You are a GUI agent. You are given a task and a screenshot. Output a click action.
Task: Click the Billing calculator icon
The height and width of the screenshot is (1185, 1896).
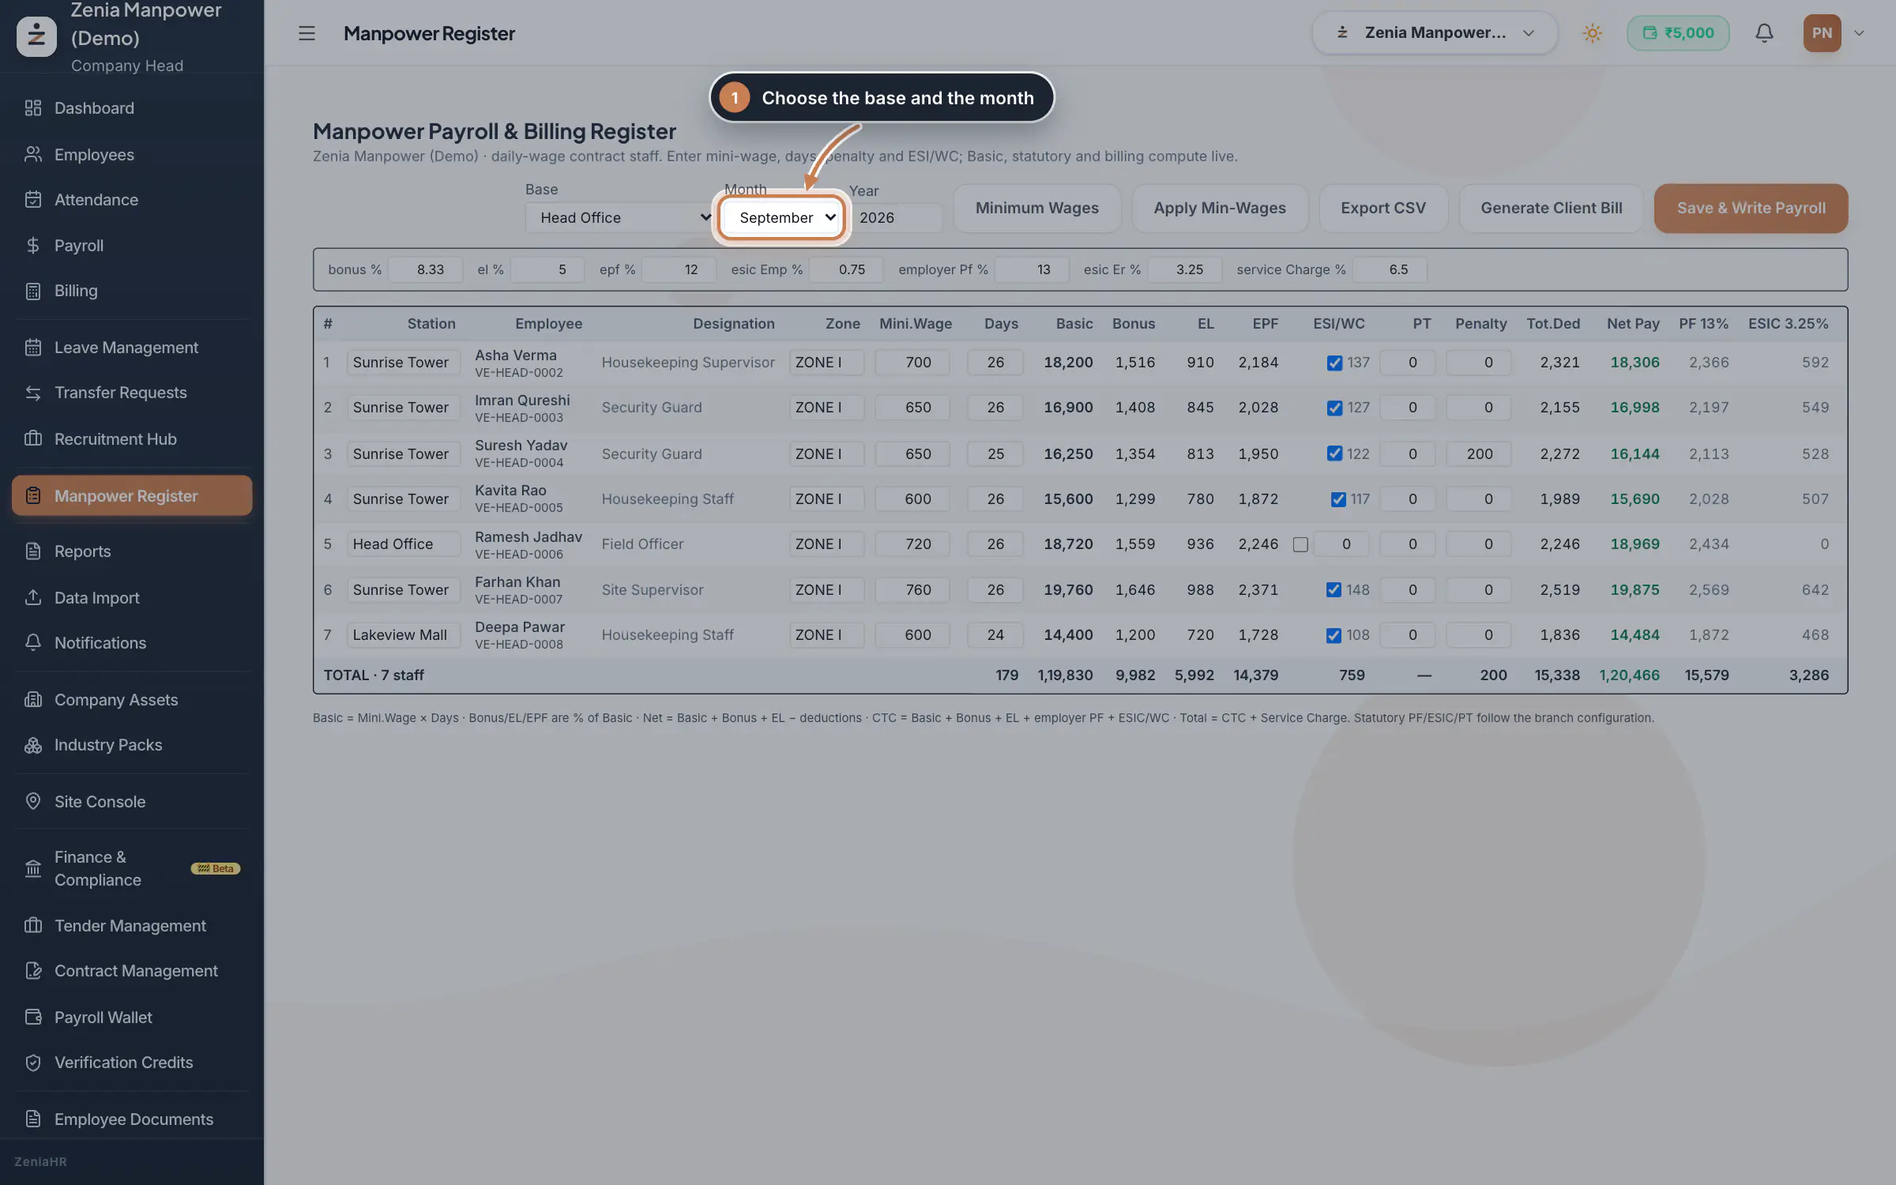pyautogui.click(x=32, y=291)
